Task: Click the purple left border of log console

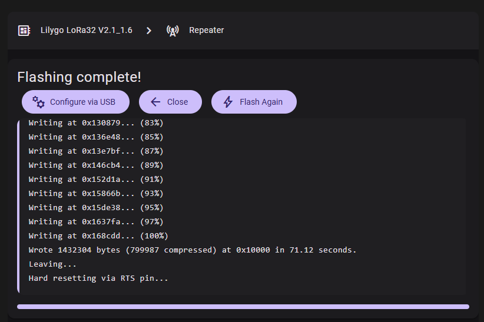Action: point(18,206)
